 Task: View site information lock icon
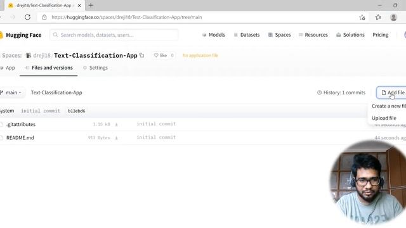pos(44,17)
